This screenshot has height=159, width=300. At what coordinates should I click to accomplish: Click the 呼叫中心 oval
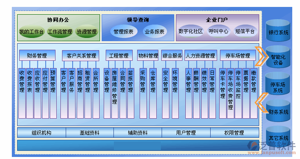[x=218, y=31]
